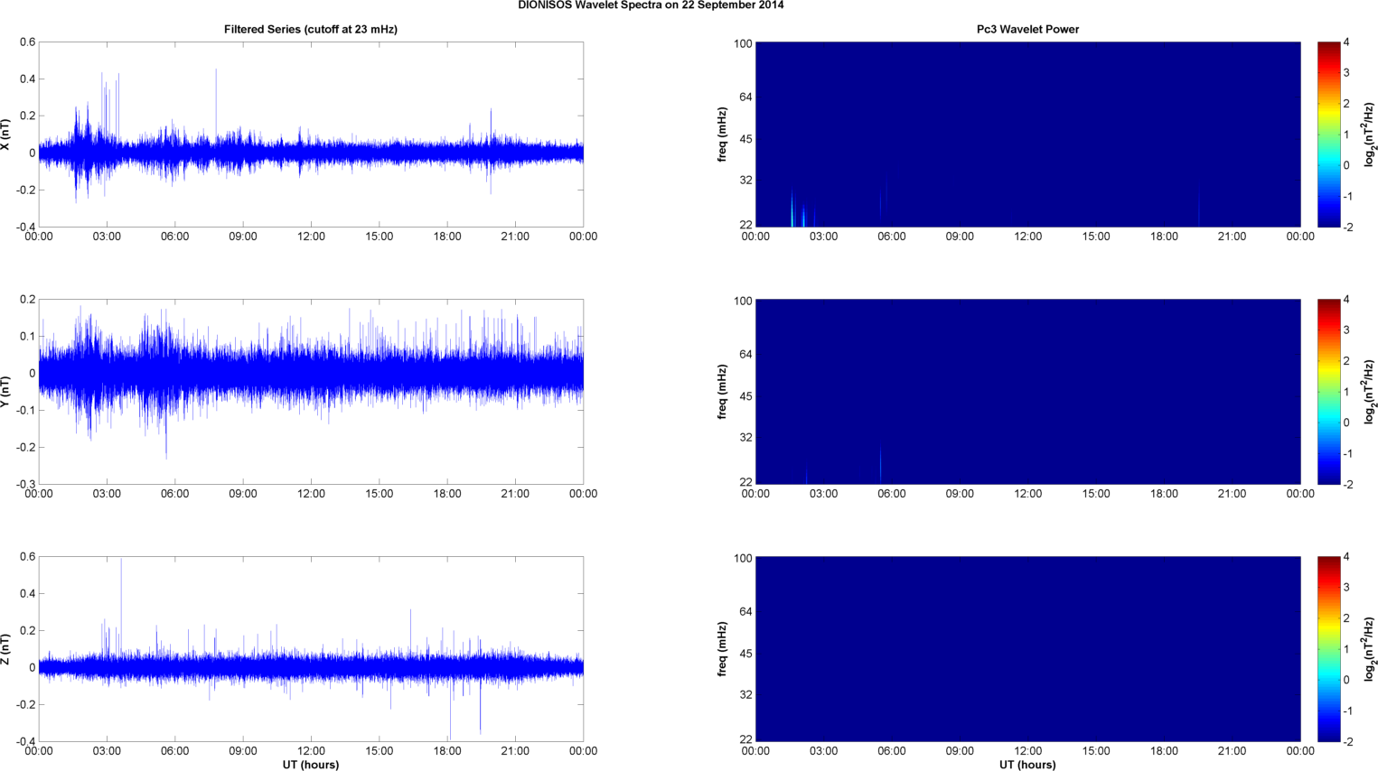Viewport: 1378px width, 771px height.
Task: Click the UT (hours) label under the Z series
Action: click(311, 765)
